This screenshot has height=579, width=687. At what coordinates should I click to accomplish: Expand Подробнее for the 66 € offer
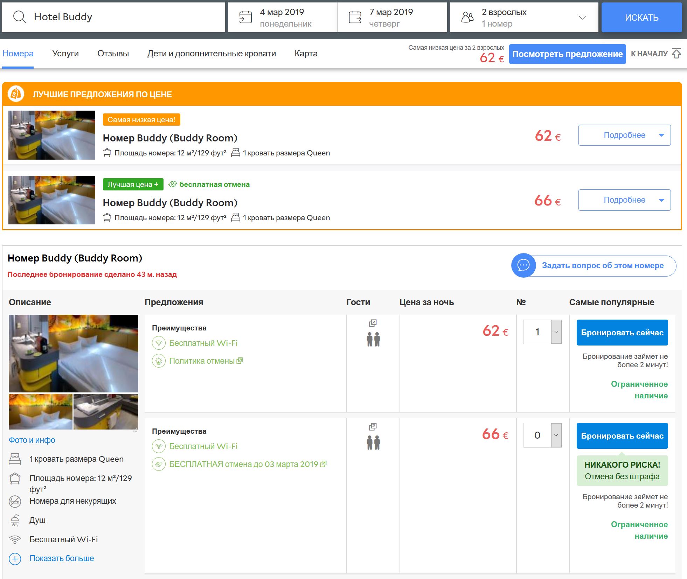click(x=624, y=200)
